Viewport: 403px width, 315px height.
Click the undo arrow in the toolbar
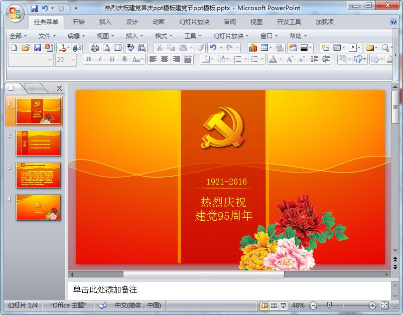213,48
